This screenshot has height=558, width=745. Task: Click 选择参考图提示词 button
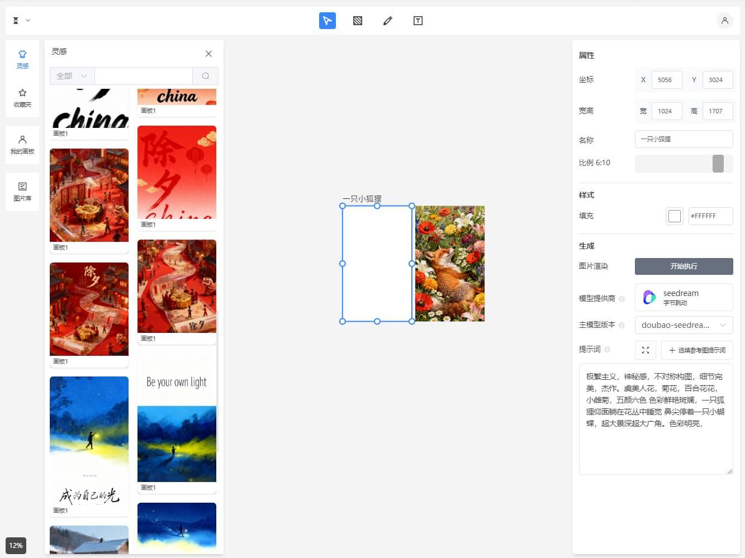point(696,350)
